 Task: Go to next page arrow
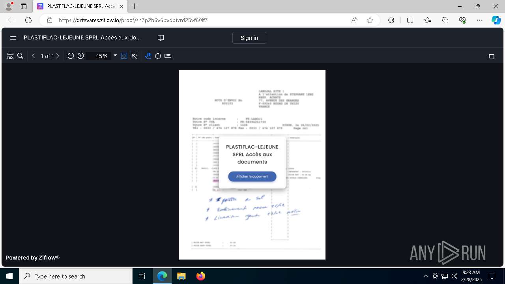pyautogui.click(x=58, y=56)
